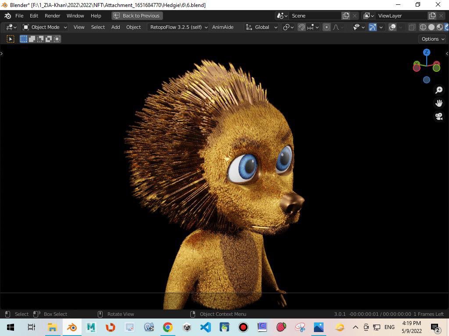Click the pan view hand icon

click(438, 103)
